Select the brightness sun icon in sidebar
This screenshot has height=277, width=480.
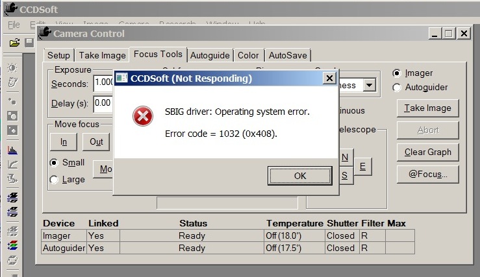pyautogui.click(x=12, y=67)
